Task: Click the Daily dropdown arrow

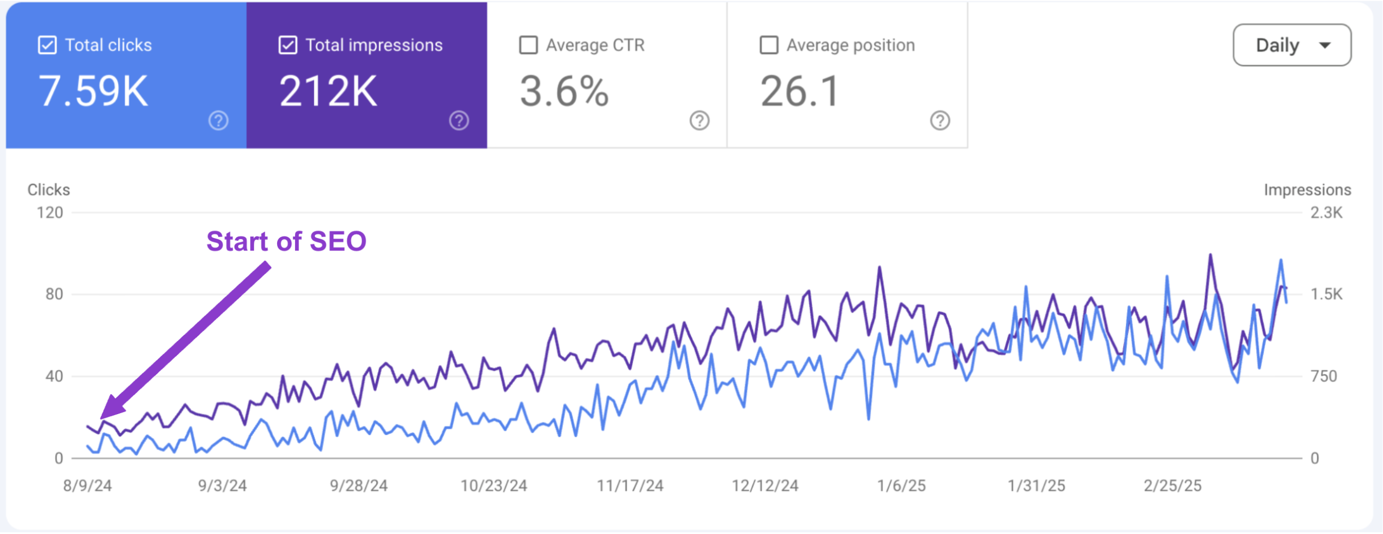Action: point(1325,45)
